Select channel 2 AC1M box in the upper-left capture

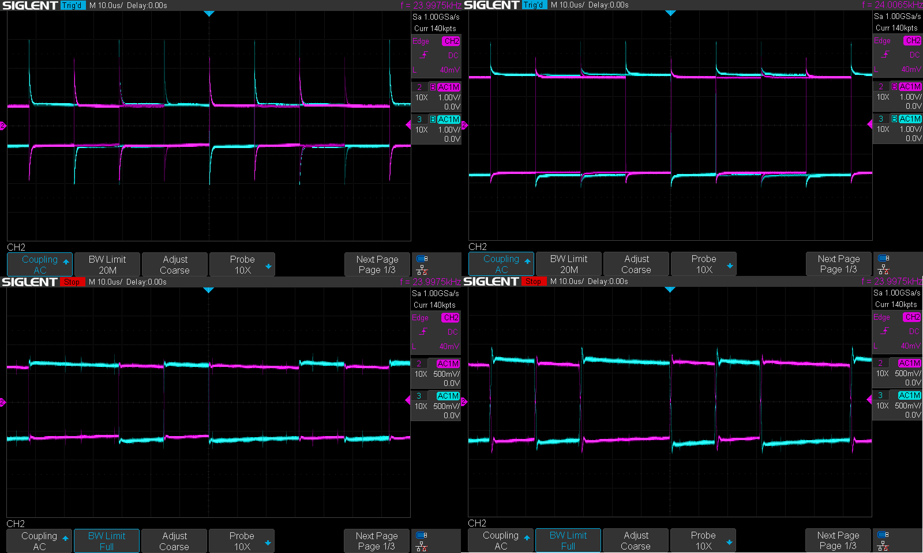point(436,97)
